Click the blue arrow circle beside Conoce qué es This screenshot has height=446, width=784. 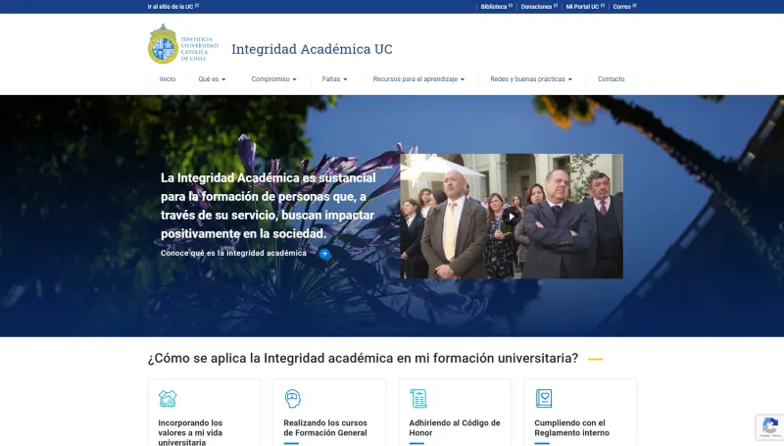click(324, 254)
